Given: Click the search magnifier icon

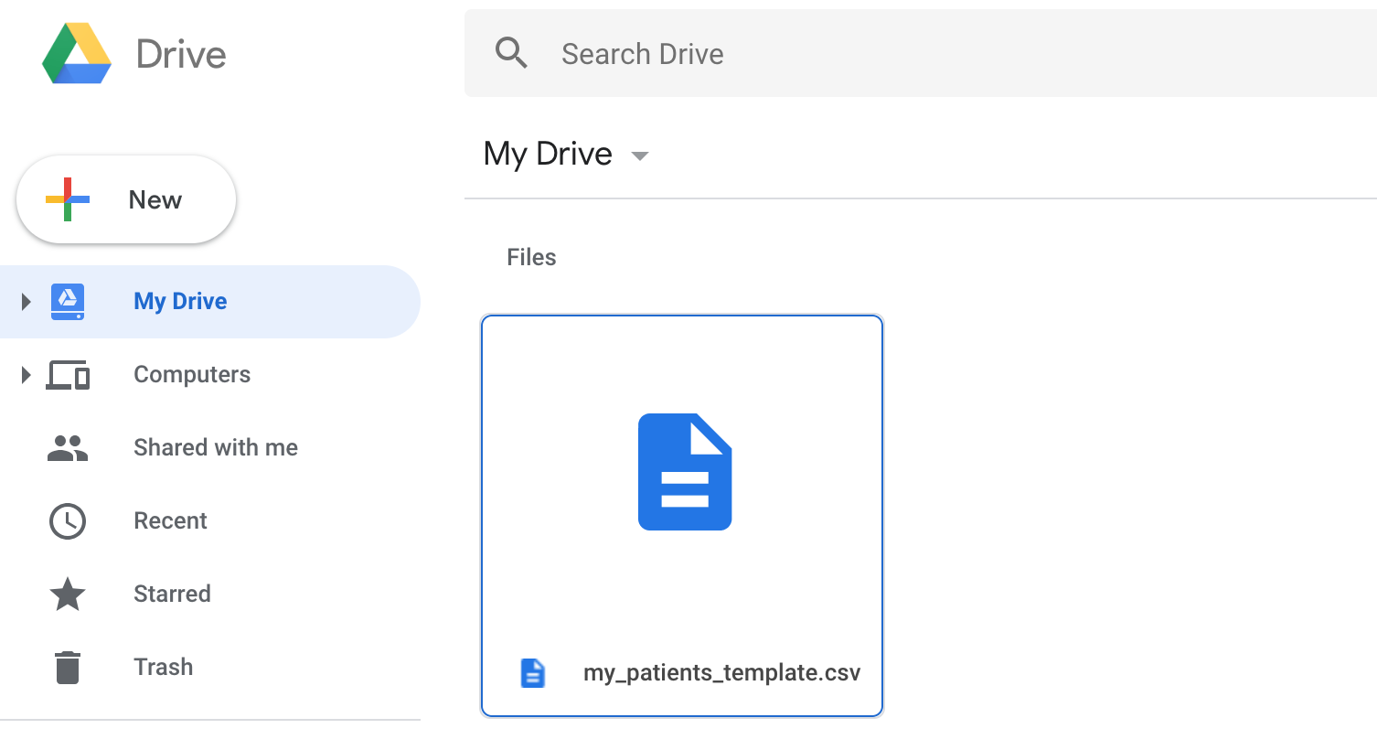Looking at the screenshot, I should click(511, 53).
